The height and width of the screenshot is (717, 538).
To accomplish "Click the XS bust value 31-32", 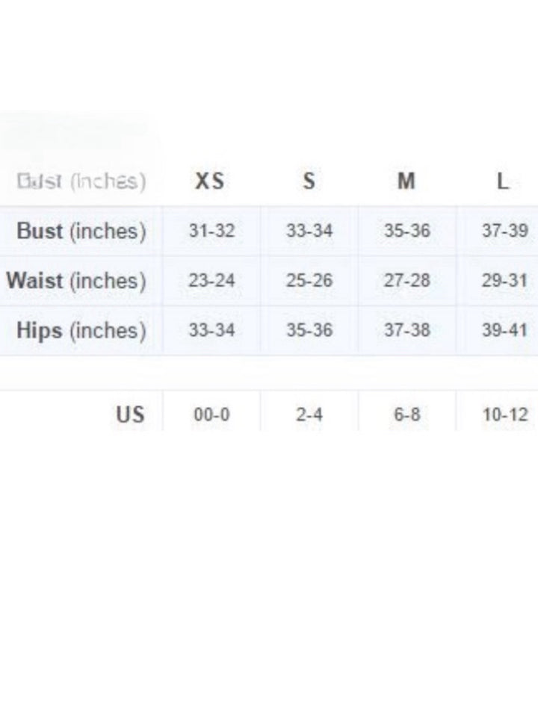I will click(x=211, y=232).
